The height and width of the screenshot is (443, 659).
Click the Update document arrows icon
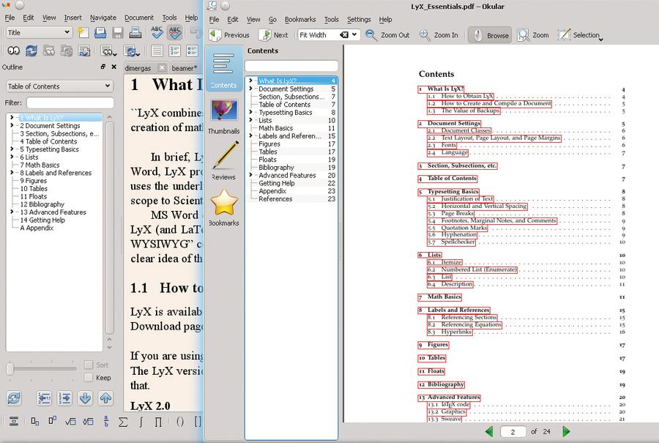pyautogui.click(x=31, y=51)
